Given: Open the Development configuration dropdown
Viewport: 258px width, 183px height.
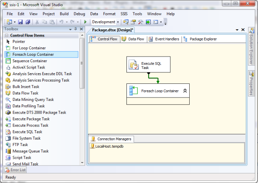Looking at the screenshot, I should coord(118,22).
